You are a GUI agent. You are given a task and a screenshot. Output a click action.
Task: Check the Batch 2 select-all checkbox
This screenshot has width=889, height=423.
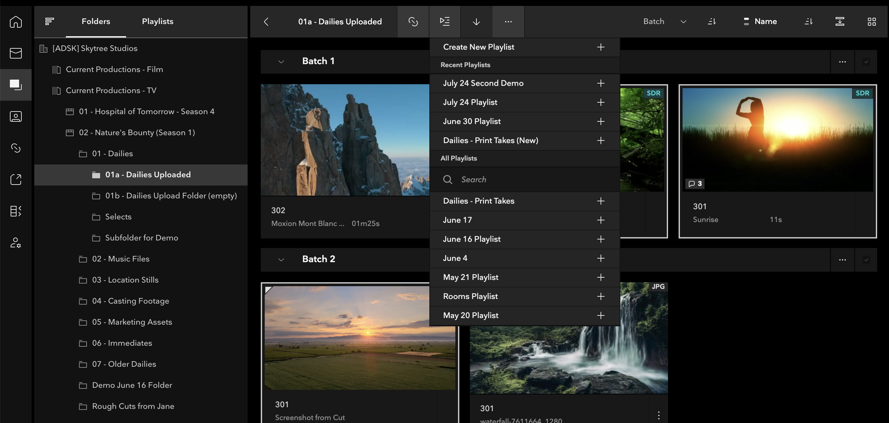[866, 260]
